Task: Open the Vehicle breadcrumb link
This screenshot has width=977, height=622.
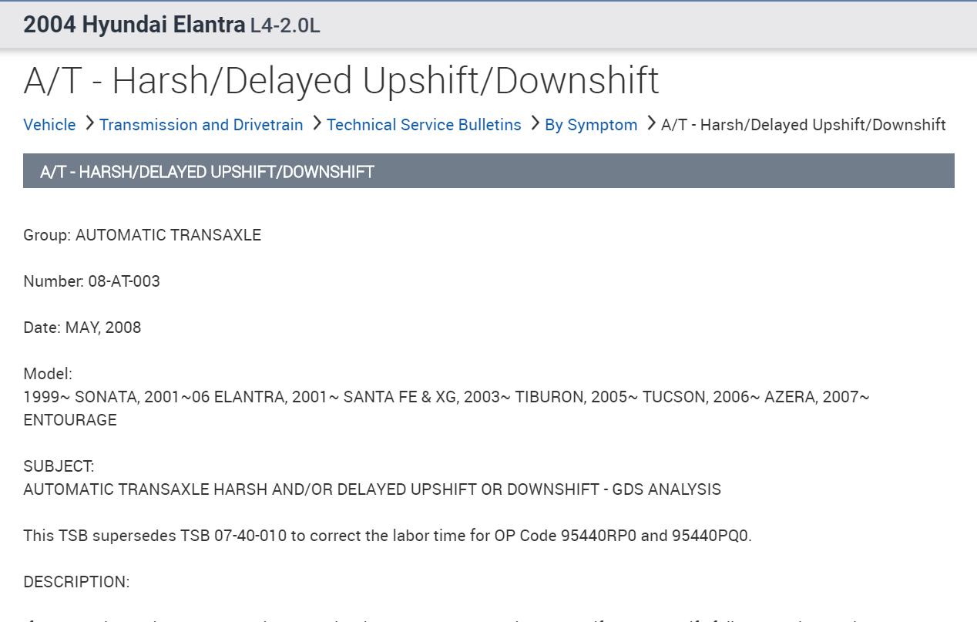Action: click(x=49, y=125)
